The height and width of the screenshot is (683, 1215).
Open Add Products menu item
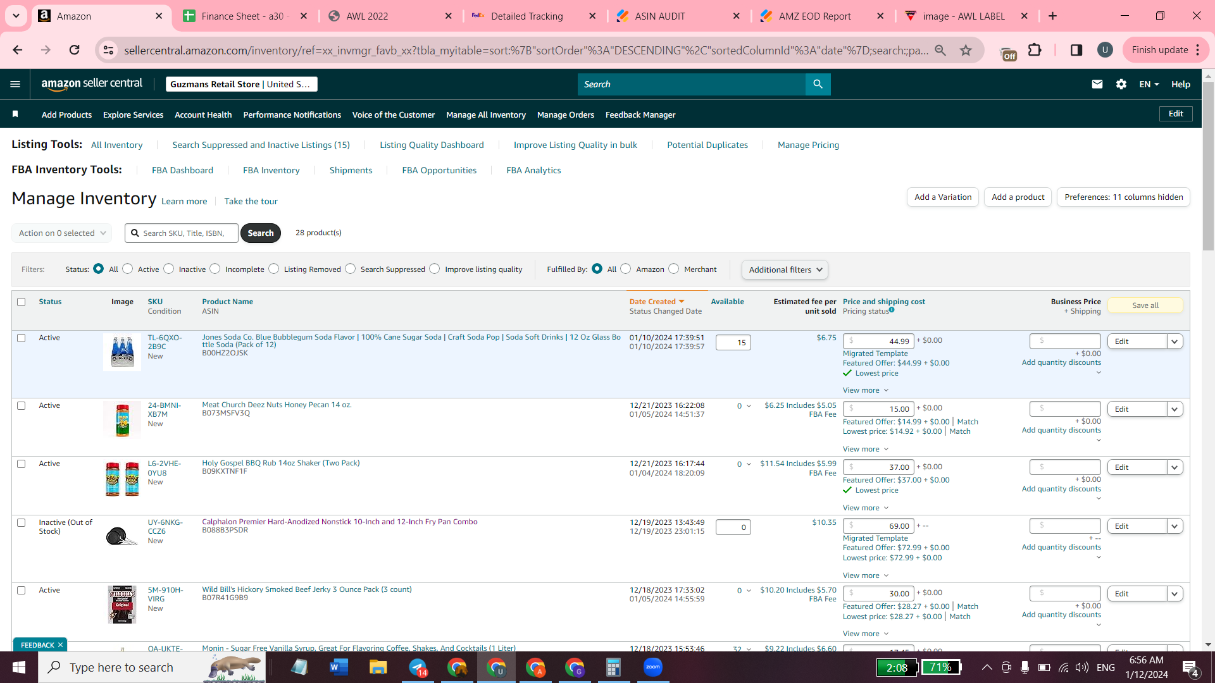coord(66,114)
